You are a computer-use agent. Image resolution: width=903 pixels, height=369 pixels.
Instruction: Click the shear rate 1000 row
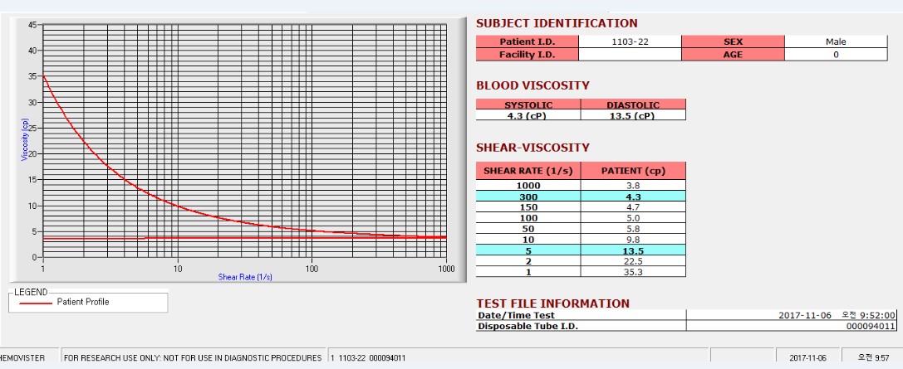581,185
